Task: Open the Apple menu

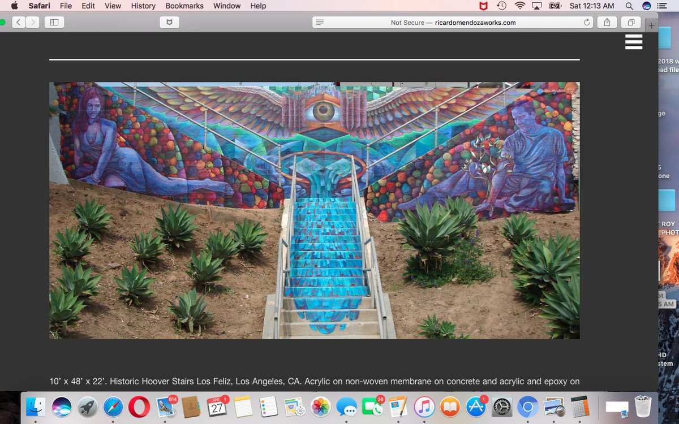Action: 14,6
